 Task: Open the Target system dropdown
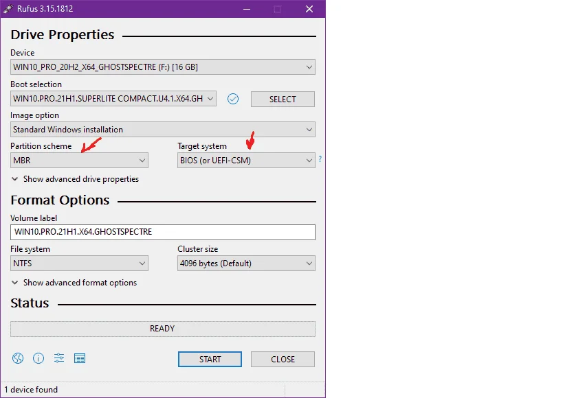tap(246, 161)
